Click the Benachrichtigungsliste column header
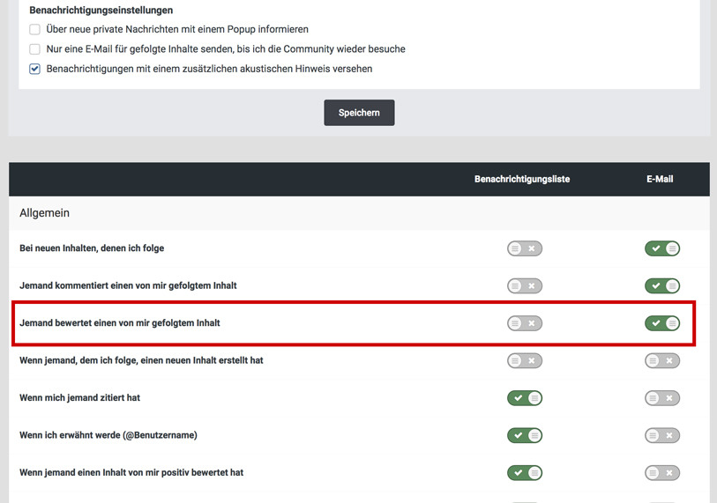 (522, 179)
